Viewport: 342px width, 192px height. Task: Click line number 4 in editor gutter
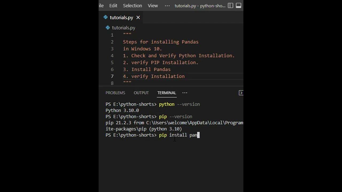pos(112,56)
